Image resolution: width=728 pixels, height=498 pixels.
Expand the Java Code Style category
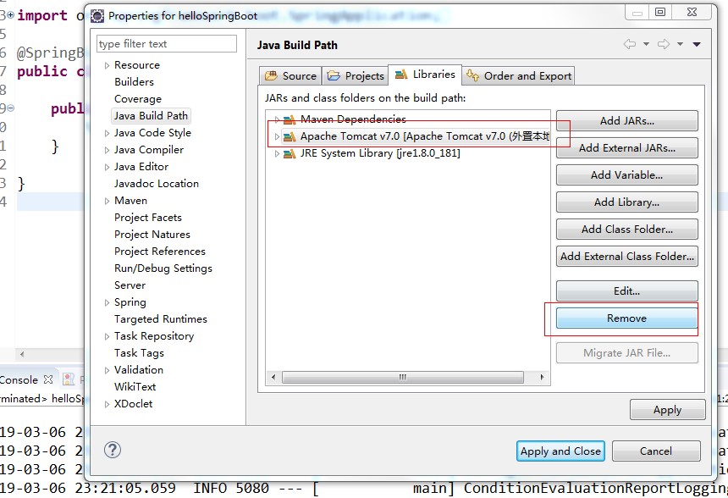coord(107,133)
